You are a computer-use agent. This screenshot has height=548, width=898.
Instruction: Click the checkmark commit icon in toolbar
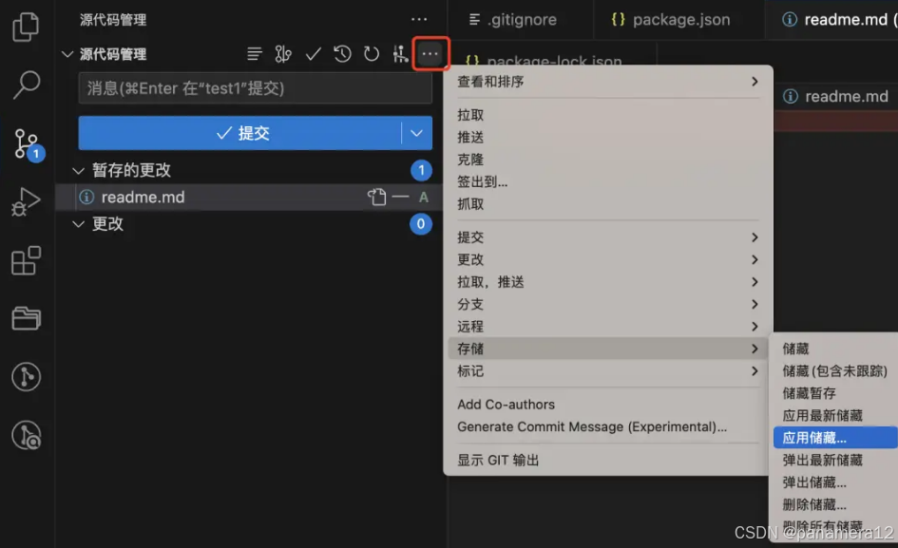314,54
